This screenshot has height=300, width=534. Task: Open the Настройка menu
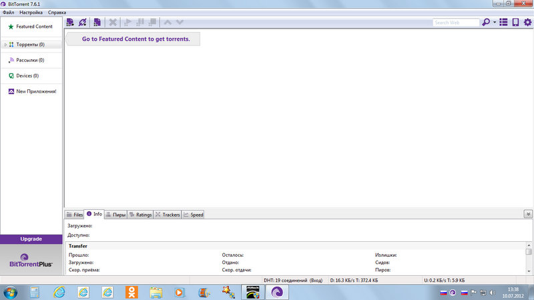31,13
